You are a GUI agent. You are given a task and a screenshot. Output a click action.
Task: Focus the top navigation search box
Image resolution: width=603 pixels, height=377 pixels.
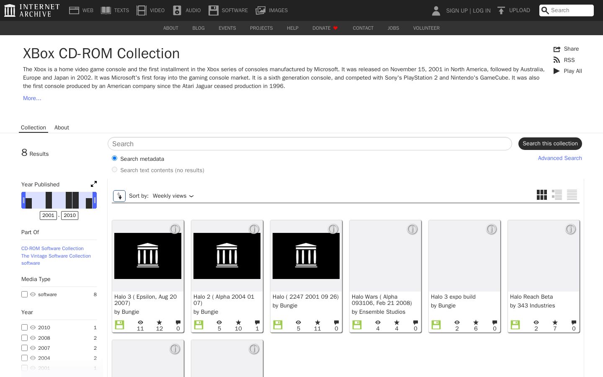click(567, 10)
